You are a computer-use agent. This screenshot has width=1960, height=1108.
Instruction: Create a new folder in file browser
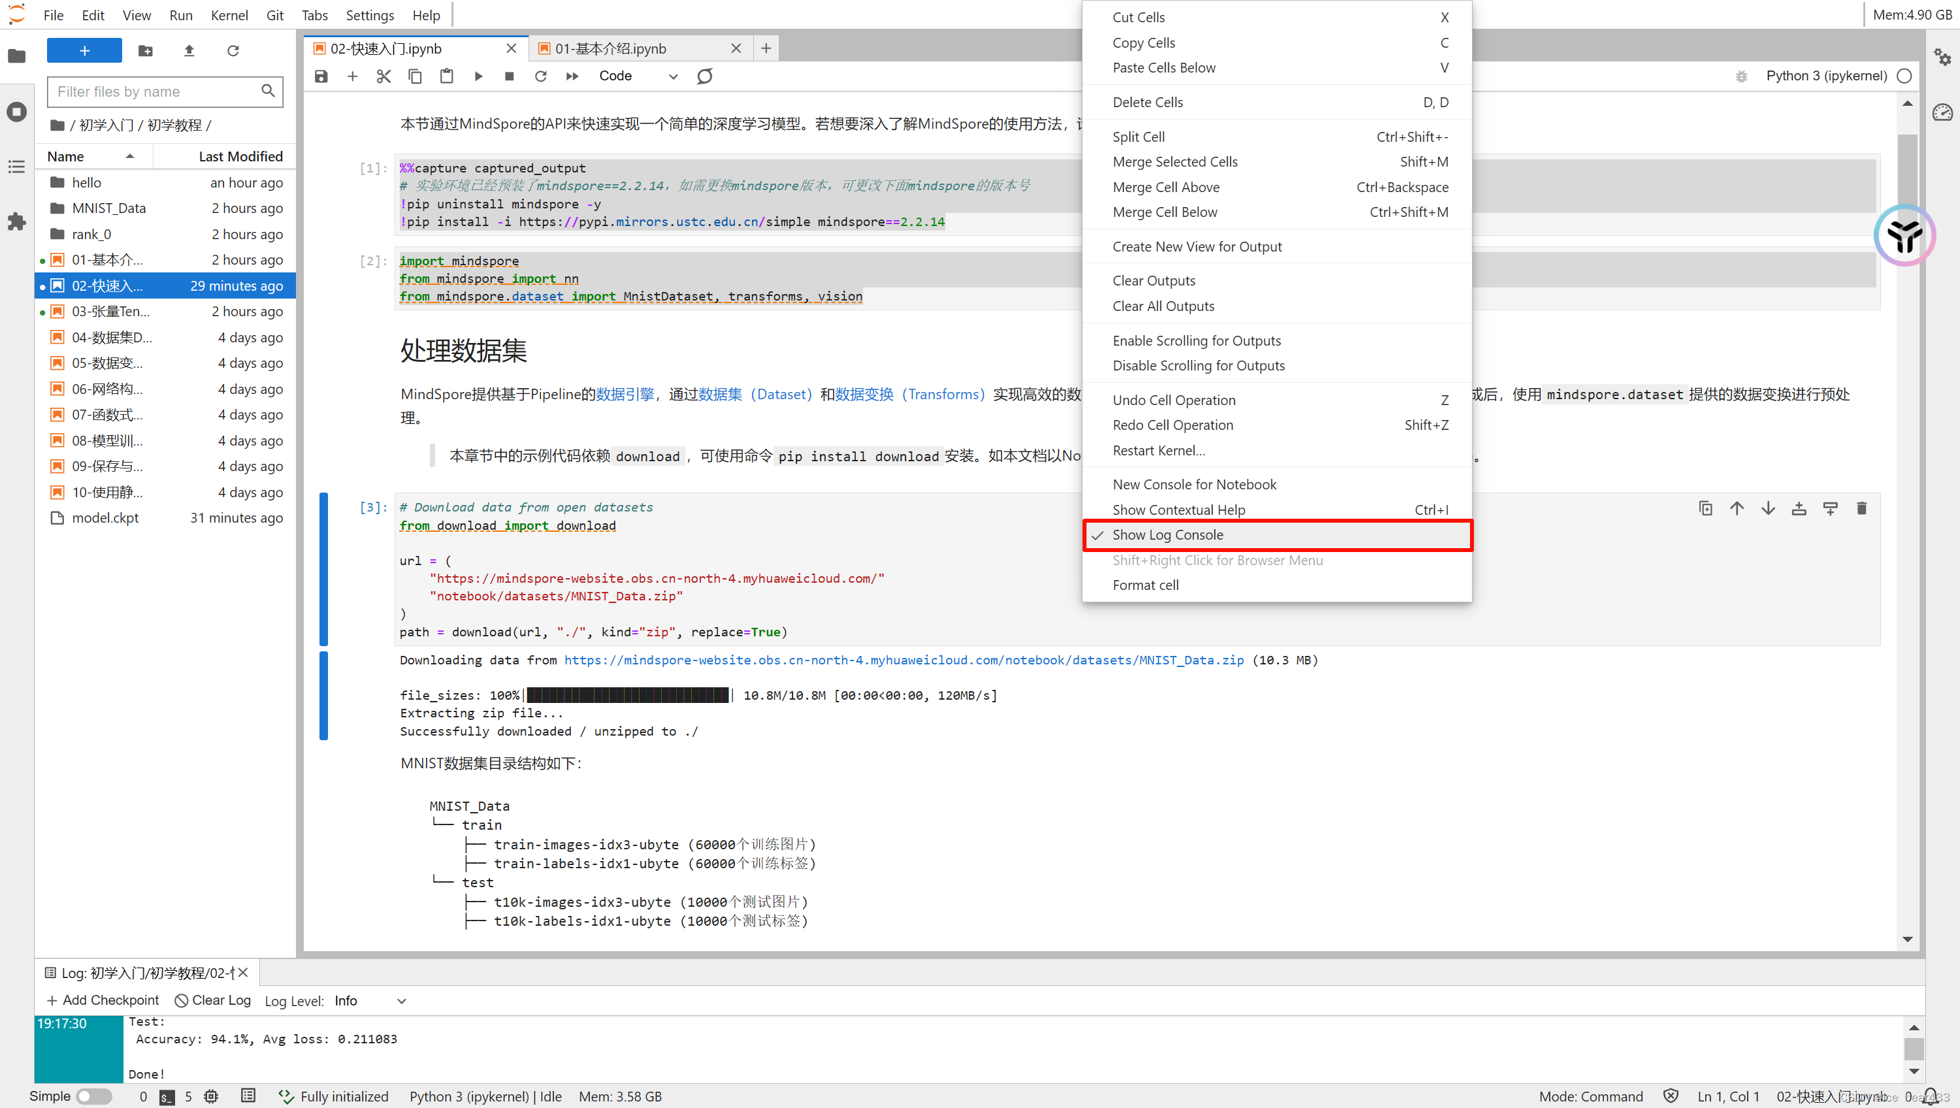(x=145, y=50)
